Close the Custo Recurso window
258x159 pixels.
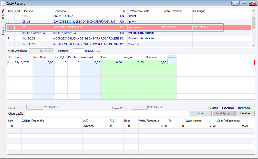[x=253, y=3]
